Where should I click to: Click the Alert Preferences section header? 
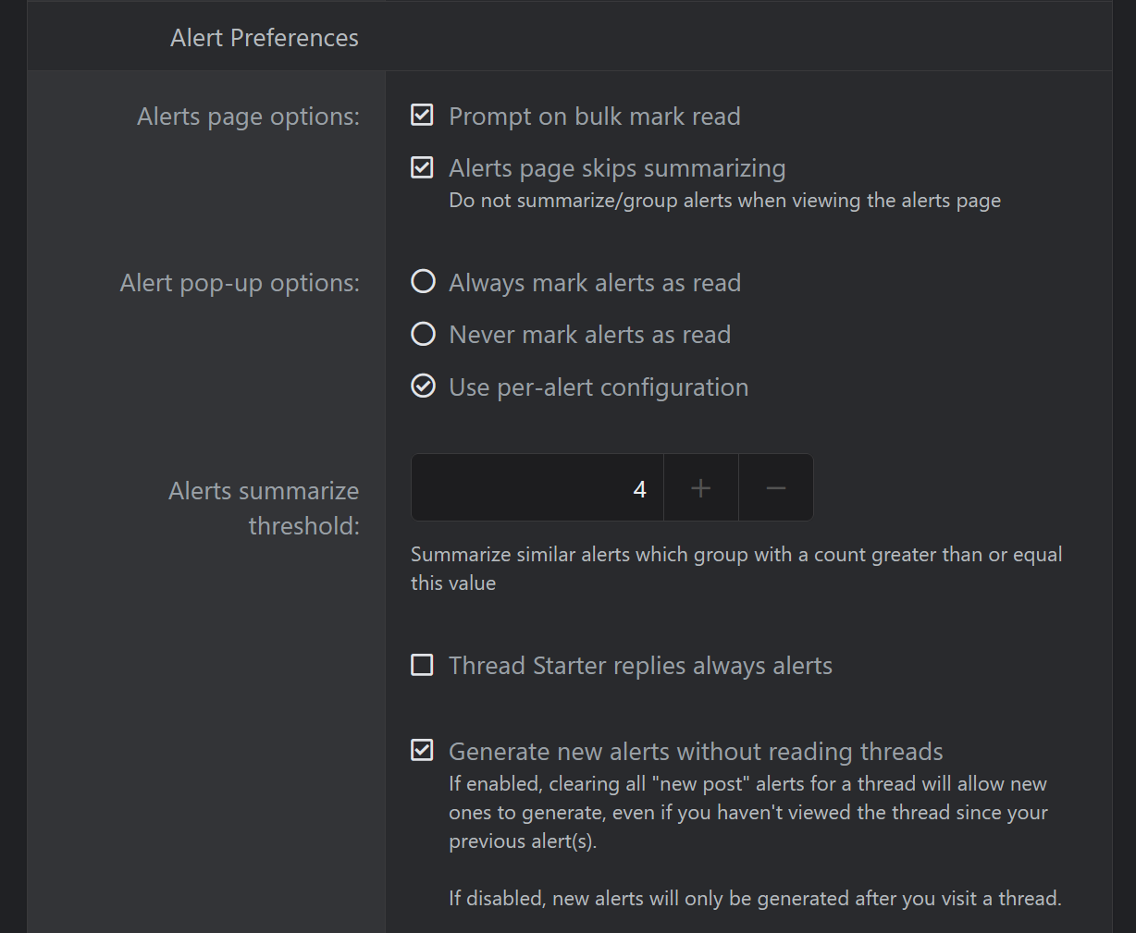click(x=265, y=38)
